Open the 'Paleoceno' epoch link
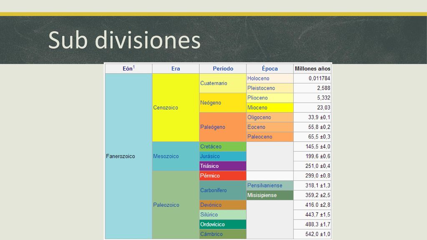The width and height of the screenshot is (427, 240). (260, 137)
